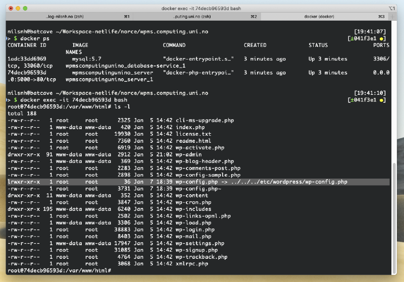Viewport: 404px width, 282px height.
Task: Click the "ls -l" command text
Action: 122,107
